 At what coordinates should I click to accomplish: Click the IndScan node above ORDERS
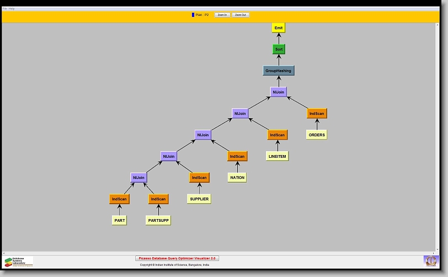tap(317, 114)
